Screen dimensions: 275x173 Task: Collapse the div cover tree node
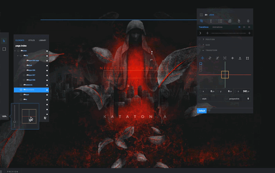[x=15, y=51]
